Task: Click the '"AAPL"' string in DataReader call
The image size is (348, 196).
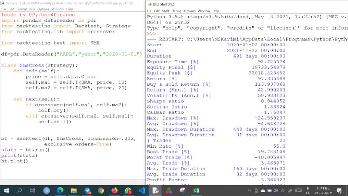Action: click(66, 54)
